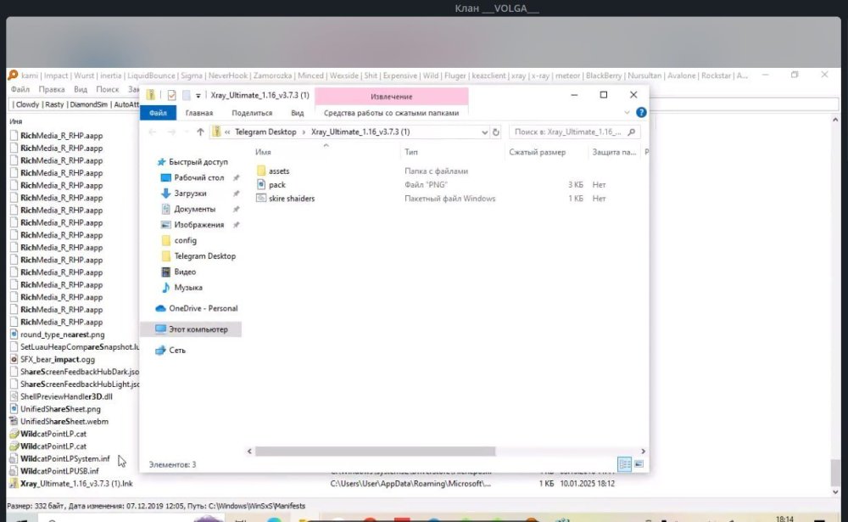Open Файл menu in Everything window
Image resolution: width=848 pixels, height=522 pixels.
tap(20, 89)
